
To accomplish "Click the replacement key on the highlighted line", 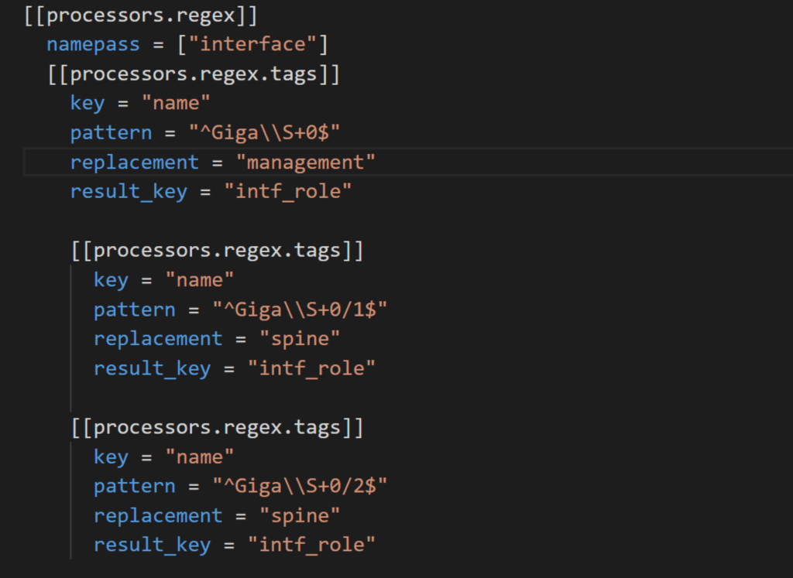I will click(135, 162).
